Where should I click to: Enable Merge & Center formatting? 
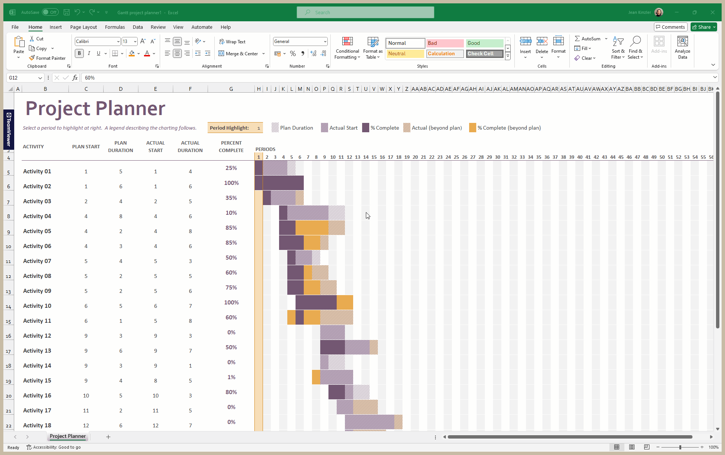pos(240,53)
